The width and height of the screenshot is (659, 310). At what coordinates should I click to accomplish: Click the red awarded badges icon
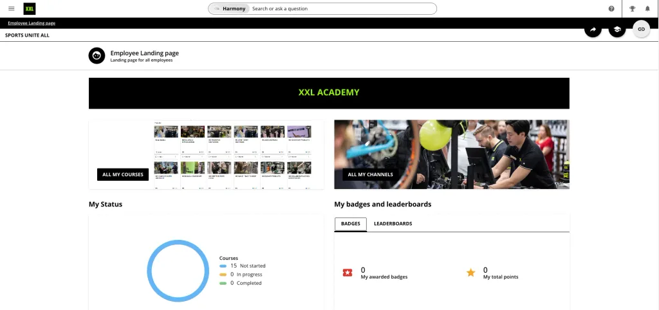[x=348, y=273]
